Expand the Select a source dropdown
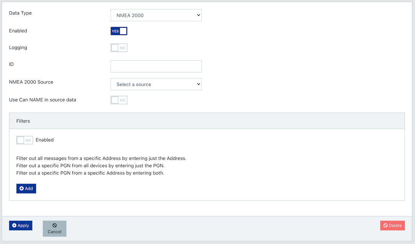 (x=156, y=84)
